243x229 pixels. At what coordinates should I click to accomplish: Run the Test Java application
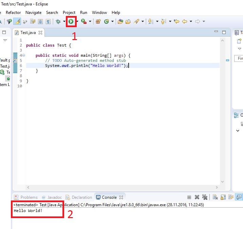pos(71,21)
